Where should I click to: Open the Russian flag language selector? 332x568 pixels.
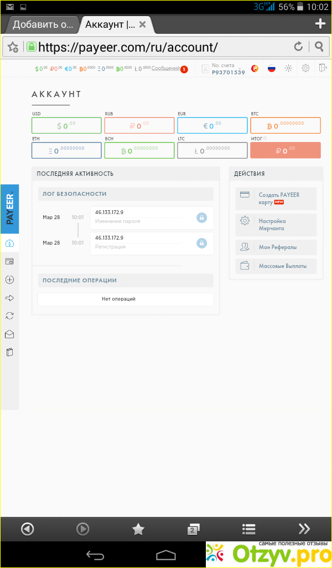[x=271, y=68]
